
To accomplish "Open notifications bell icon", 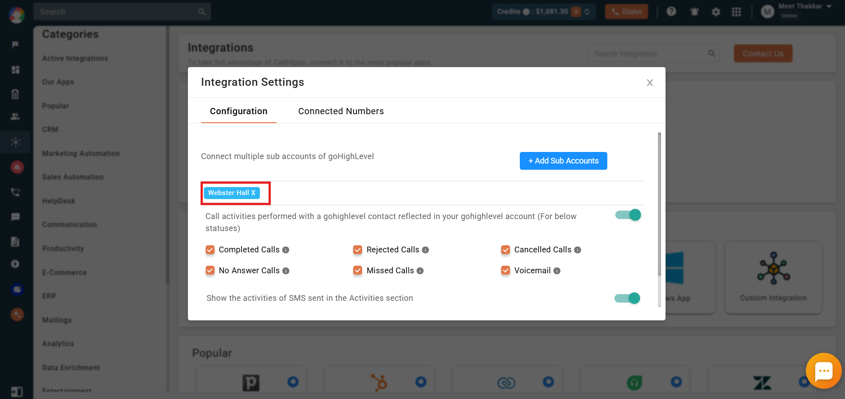I will [694, 12].
